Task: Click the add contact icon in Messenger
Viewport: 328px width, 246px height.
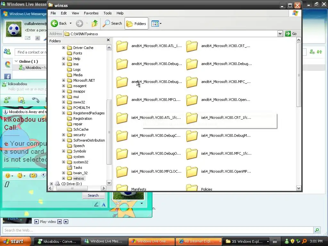Action: [x=312, y=52]
